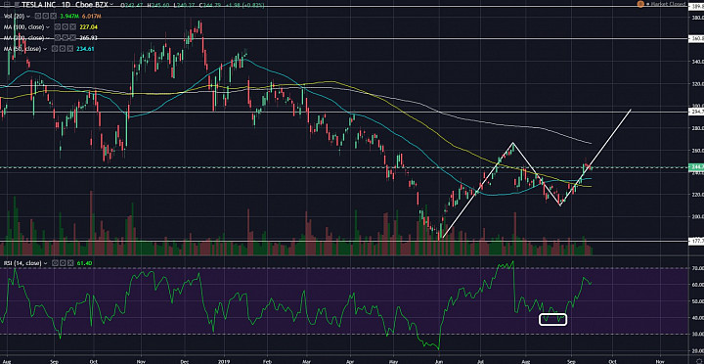
Task: Click the 177 horizontal line price label
Action: 696,241
